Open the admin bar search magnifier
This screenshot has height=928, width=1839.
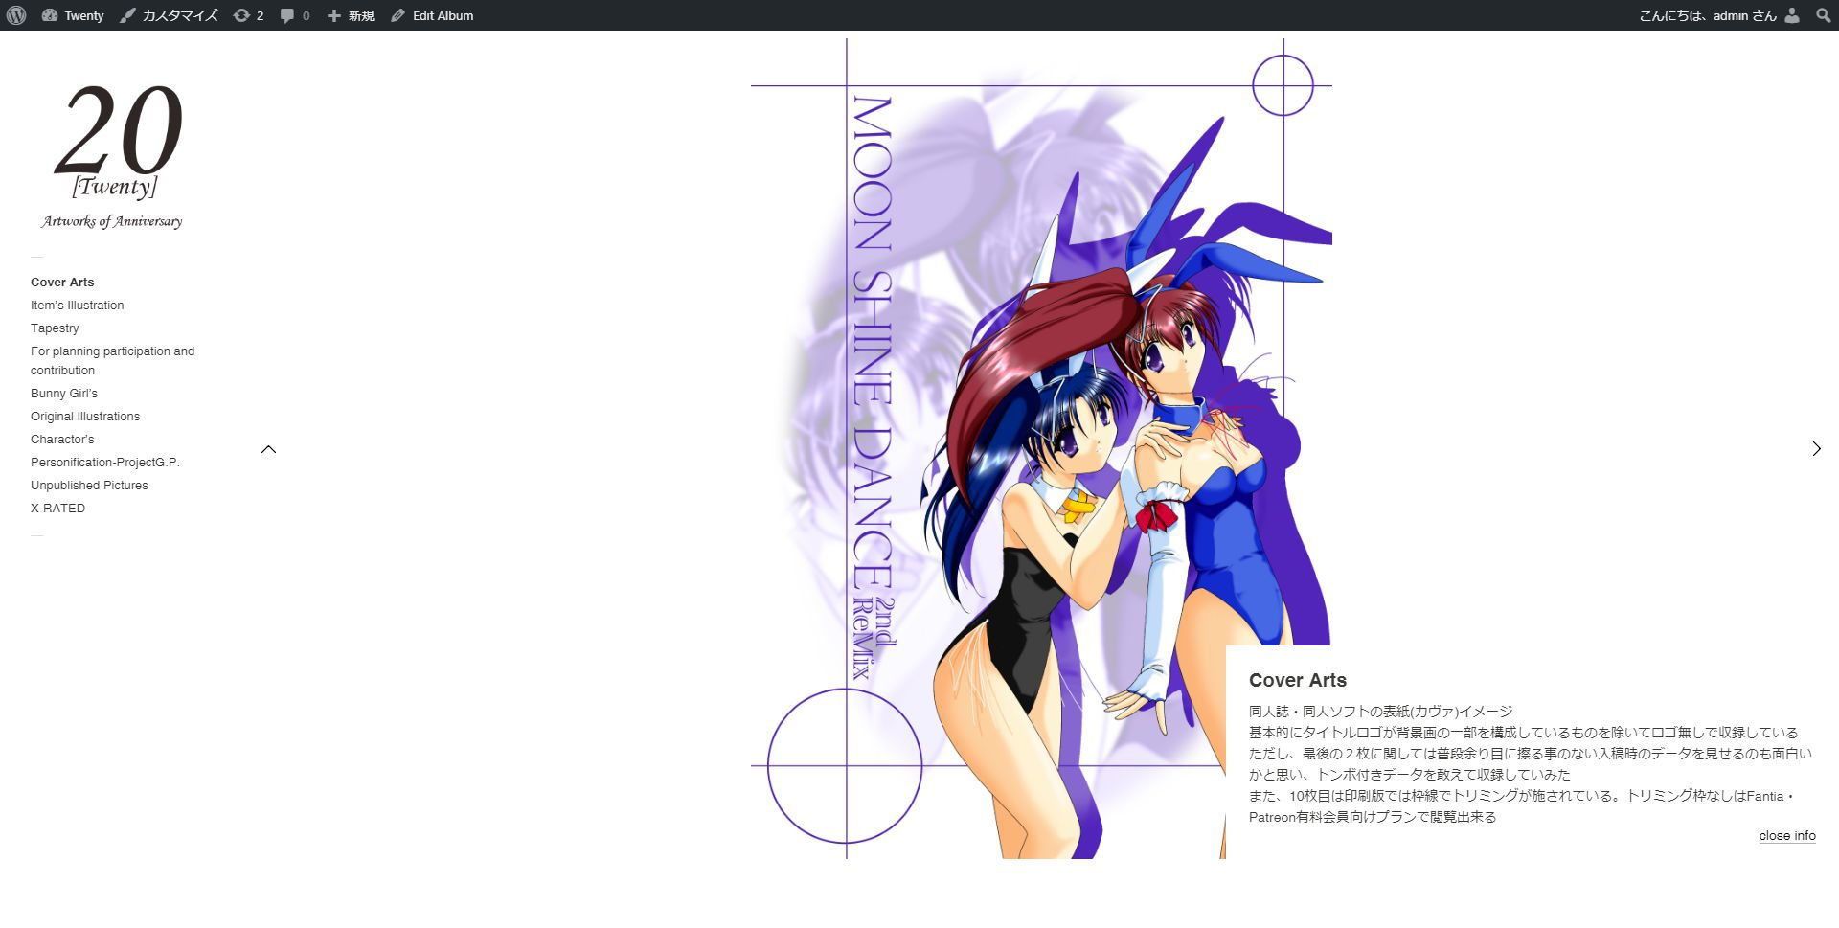tap(1824, 15)
